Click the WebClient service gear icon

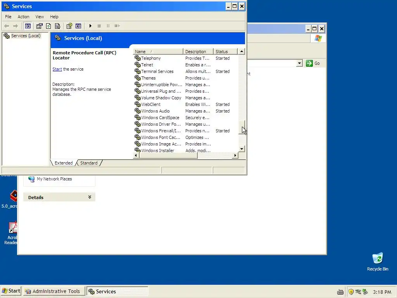point(138,104)
